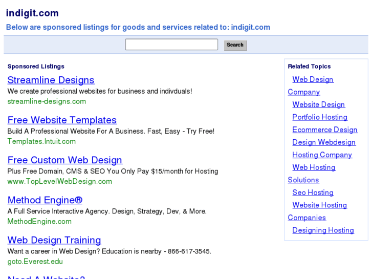The image size is (372, 279).
Task: Click the MethodEngine.com URL
Action: coord(39,221)
